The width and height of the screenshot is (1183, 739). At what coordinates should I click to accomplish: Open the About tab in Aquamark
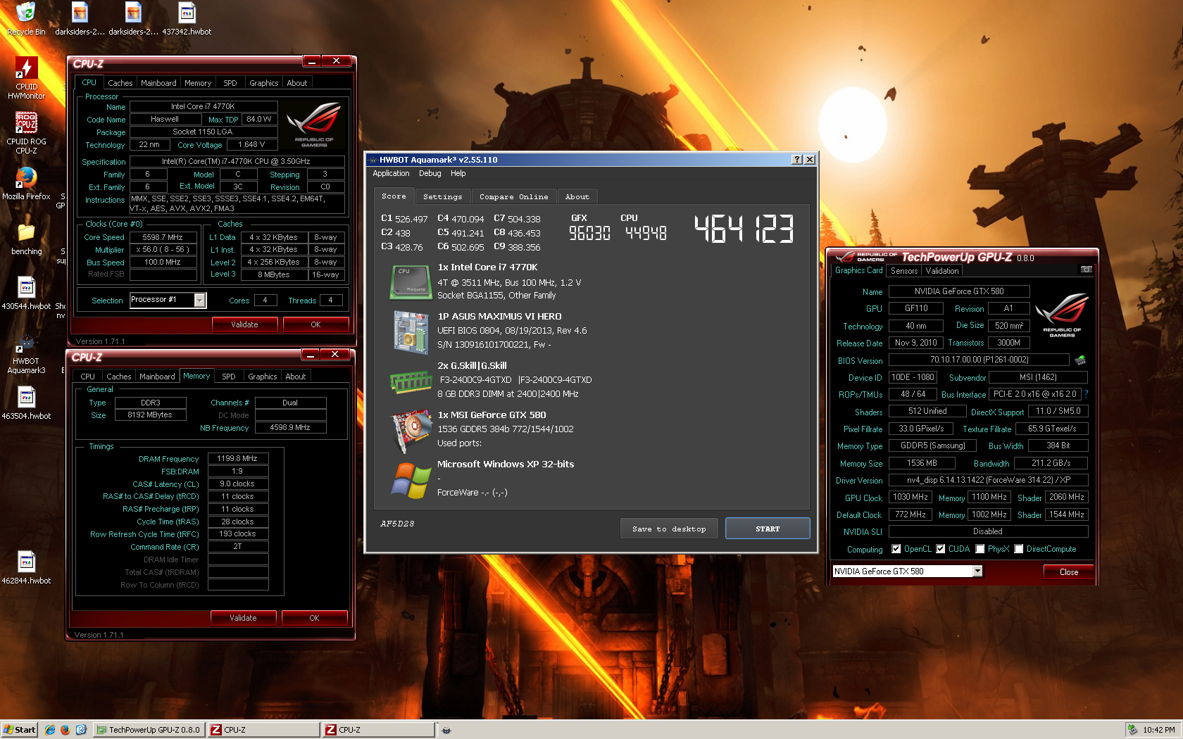click(577, 197)
